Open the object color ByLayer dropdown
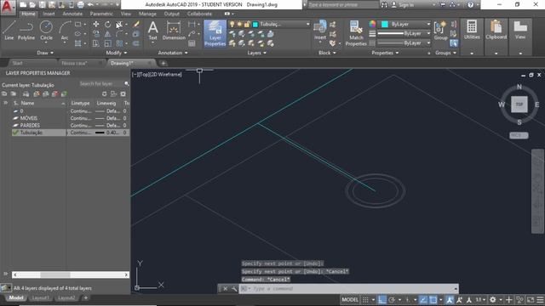 point(428,24)
